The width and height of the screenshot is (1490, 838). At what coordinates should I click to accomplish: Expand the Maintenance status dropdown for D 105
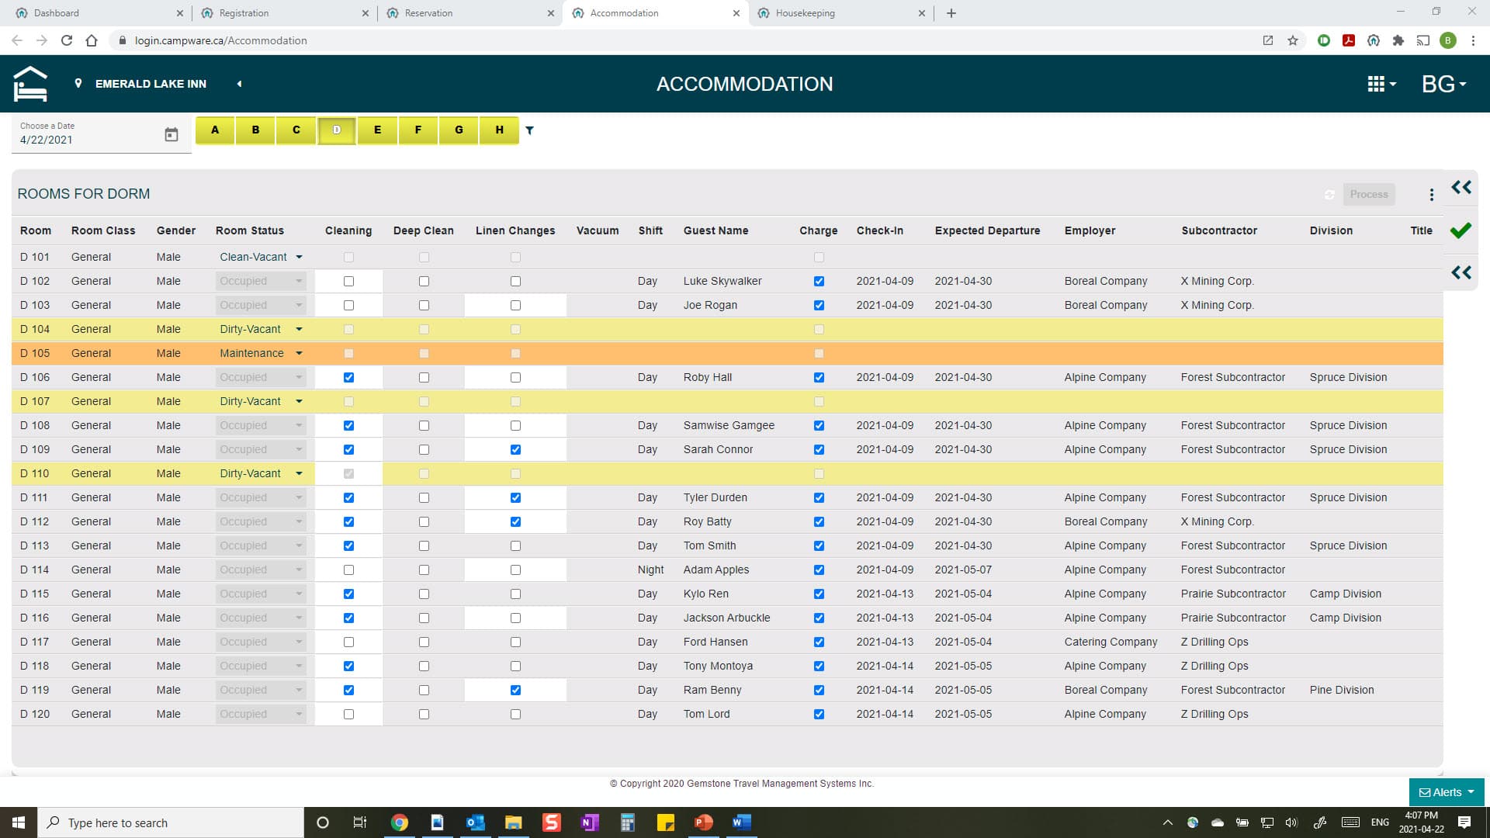pyautogui.click(x=299, y=353)
